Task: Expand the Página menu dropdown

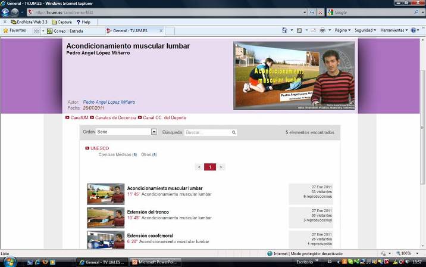Action: tap(342, 30)
